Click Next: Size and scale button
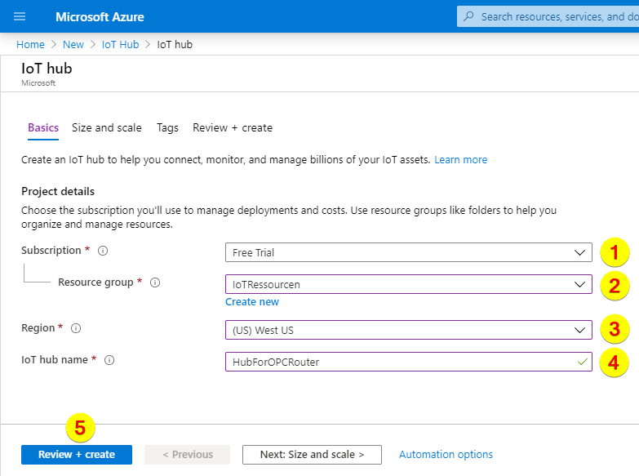 (312, 455)
